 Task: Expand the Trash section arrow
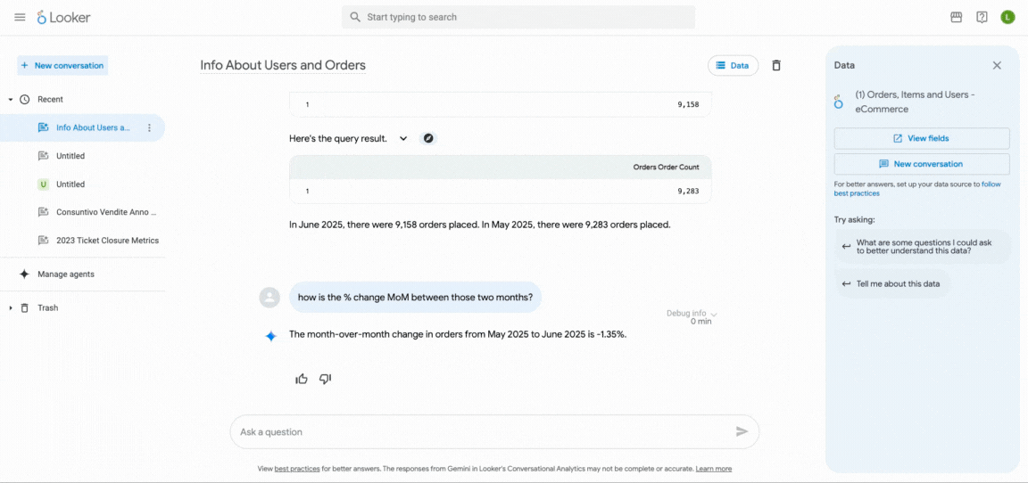[x=10, y=307]
